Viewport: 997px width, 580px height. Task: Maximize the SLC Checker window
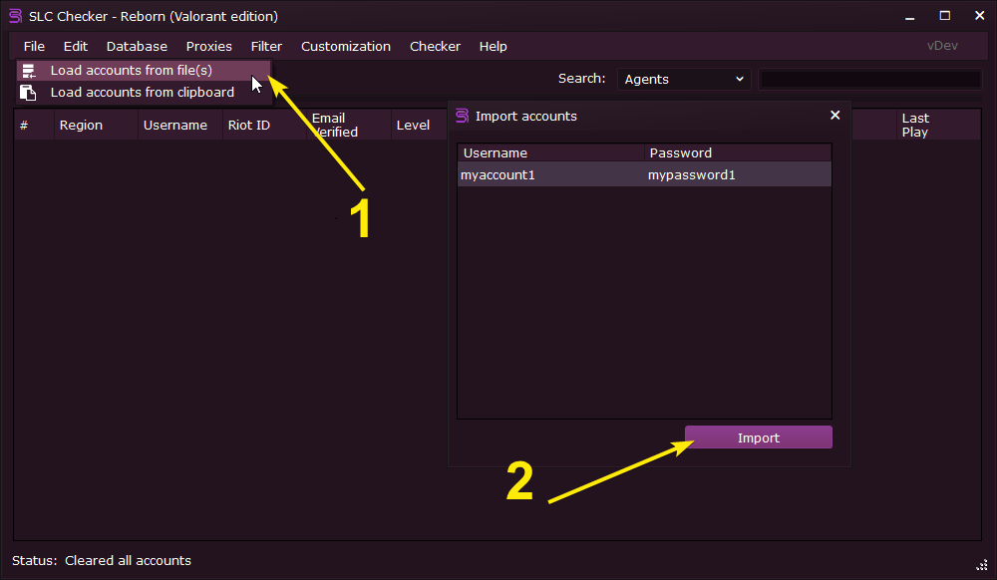point(945,16)
